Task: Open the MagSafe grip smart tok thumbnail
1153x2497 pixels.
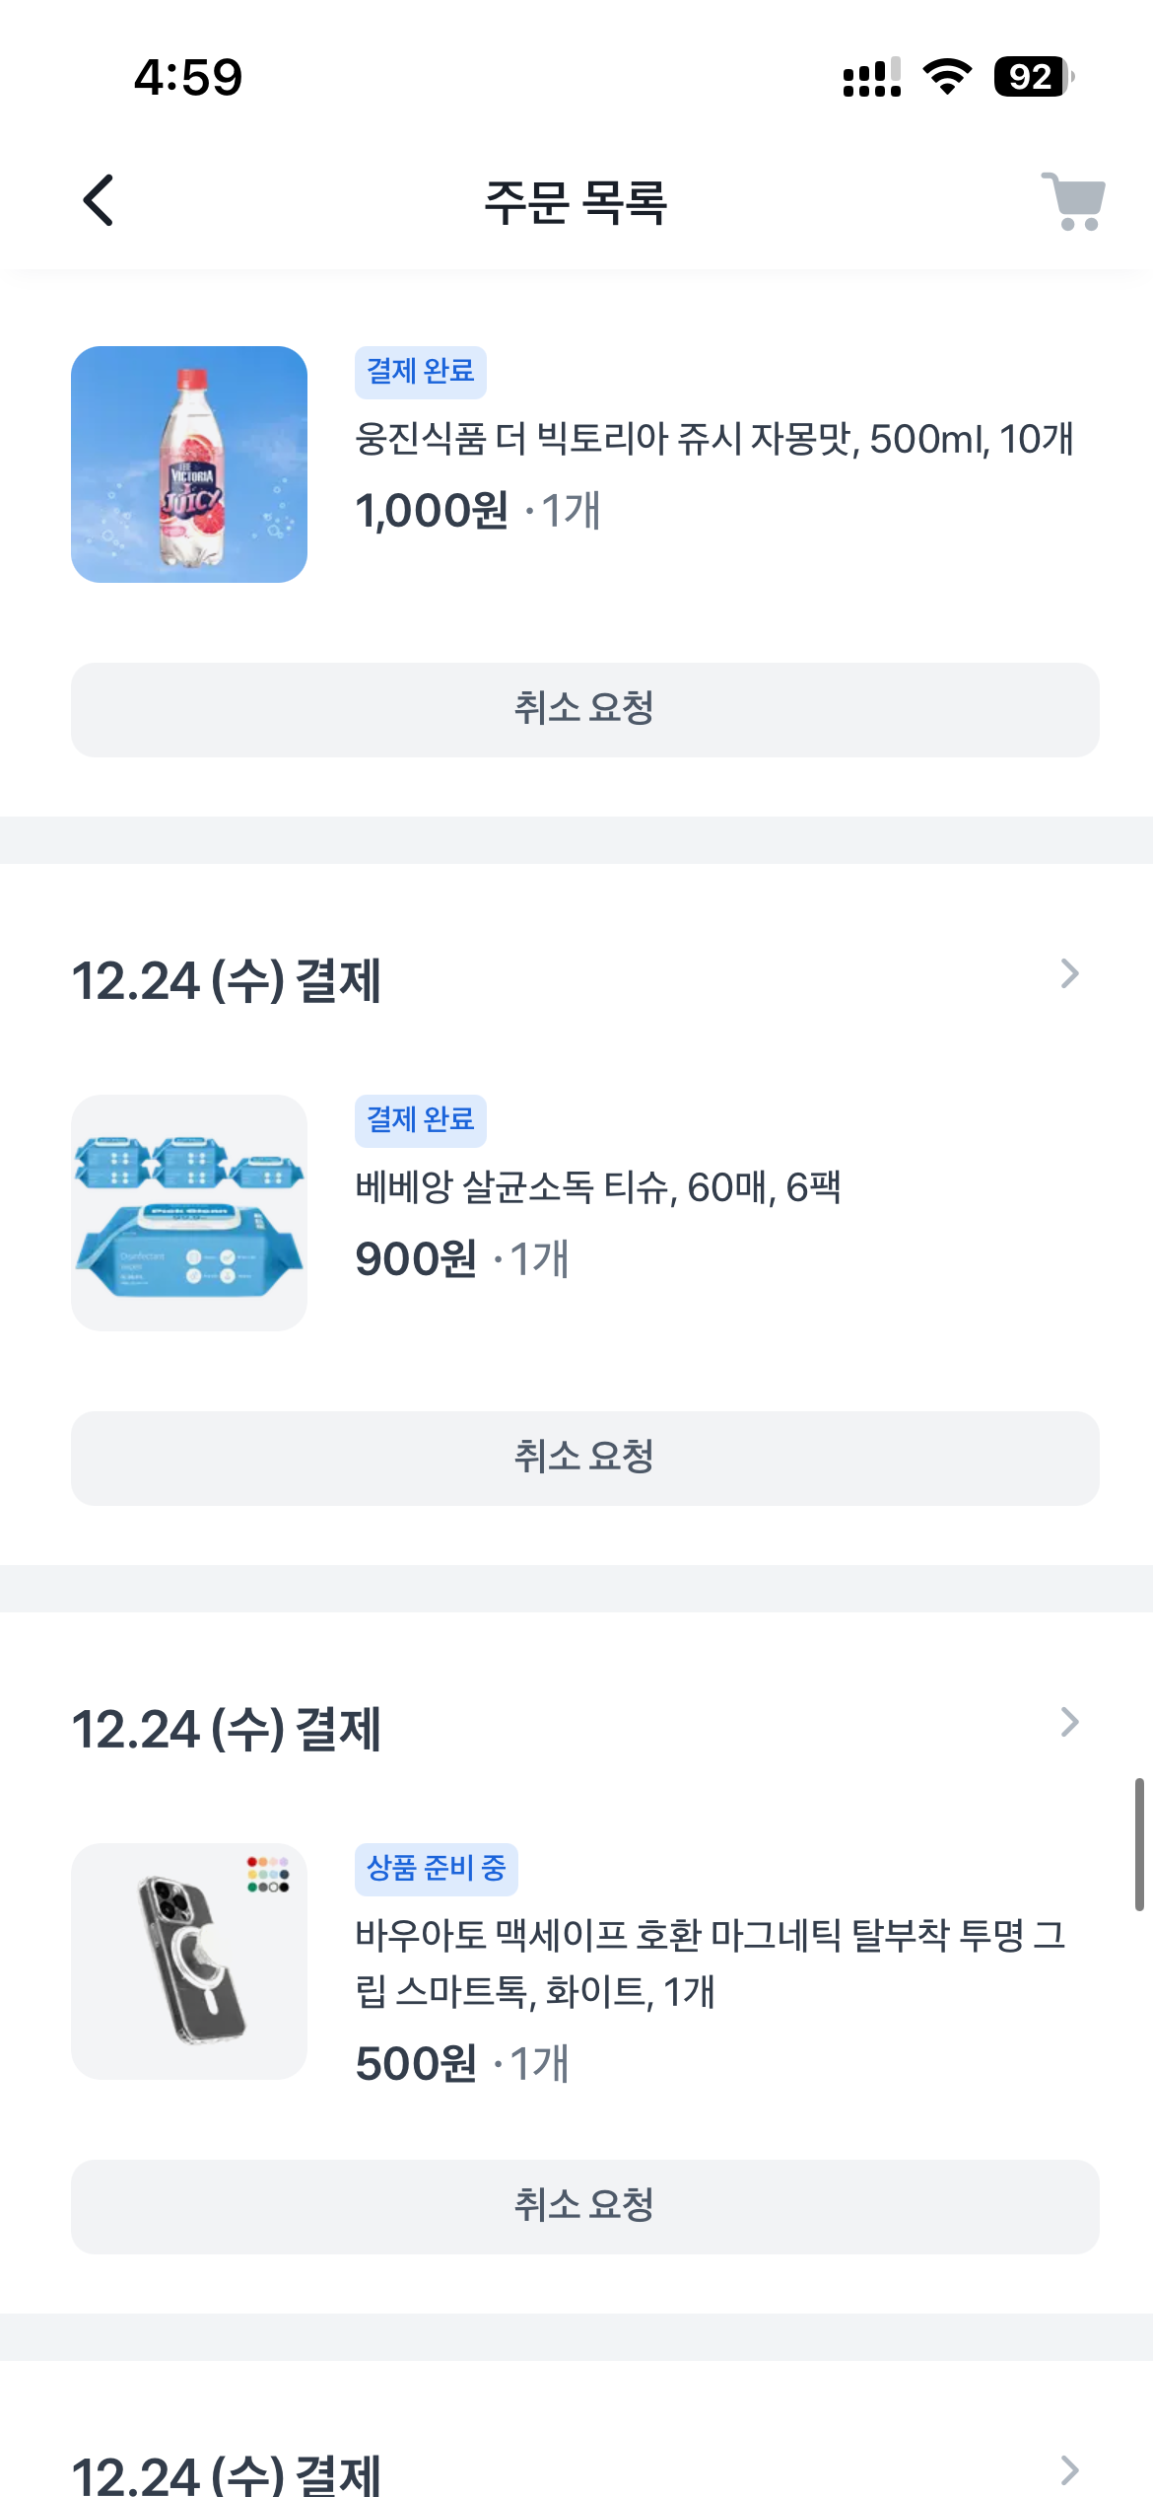Action: [189, 1962]
